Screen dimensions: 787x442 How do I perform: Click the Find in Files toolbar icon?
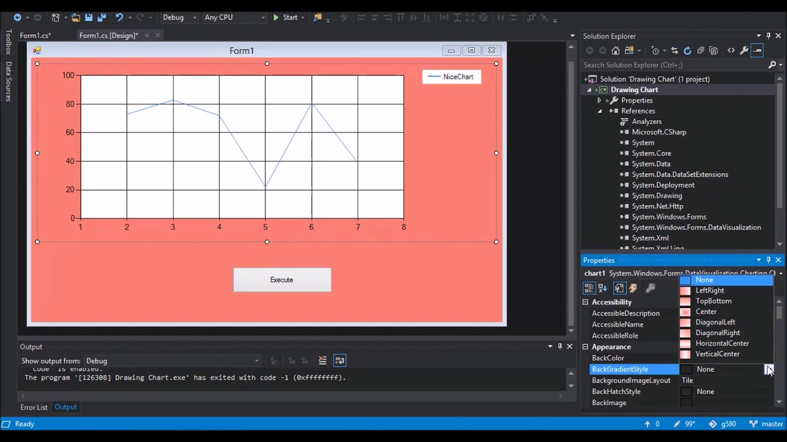pos(318,17)
